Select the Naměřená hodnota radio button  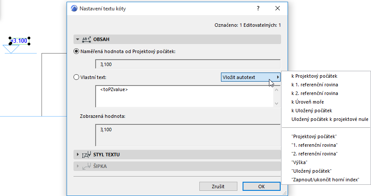(x=77, y=51)
